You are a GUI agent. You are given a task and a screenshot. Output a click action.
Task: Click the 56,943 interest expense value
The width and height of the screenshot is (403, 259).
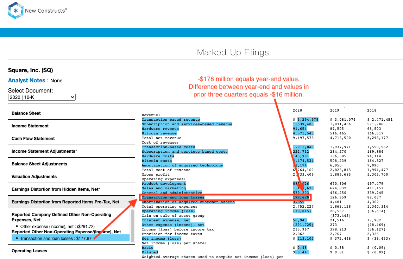point(300,220)
